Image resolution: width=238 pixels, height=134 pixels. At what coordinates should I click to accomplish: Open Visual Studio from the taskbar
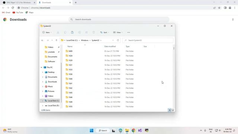coord(140,130)
